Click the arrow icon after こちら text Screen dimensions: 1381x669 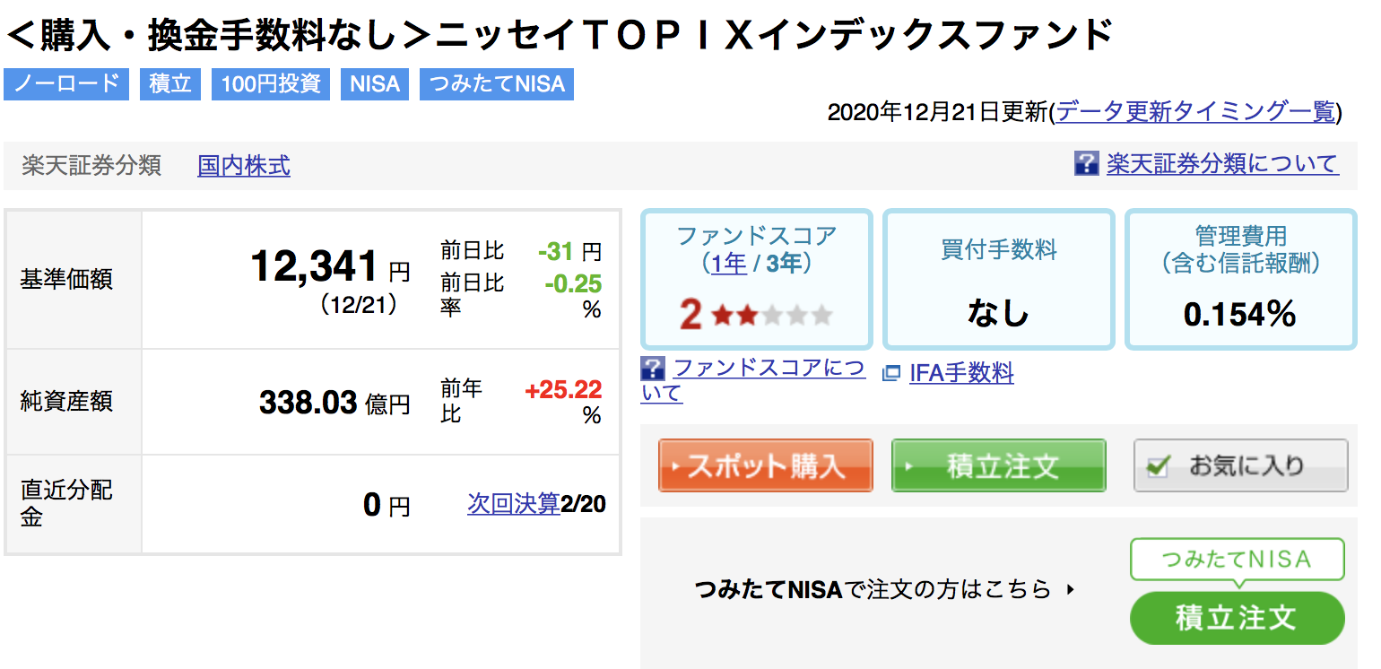point(1070,590)
